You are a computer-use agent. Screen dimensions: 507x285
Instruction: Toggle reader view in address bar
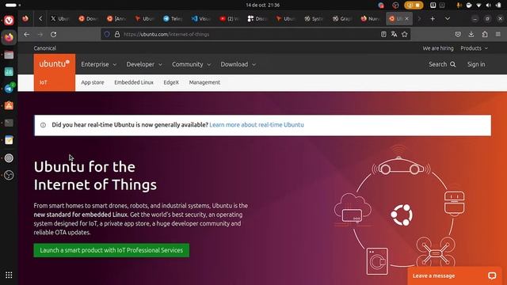click(x=383, y=34)
